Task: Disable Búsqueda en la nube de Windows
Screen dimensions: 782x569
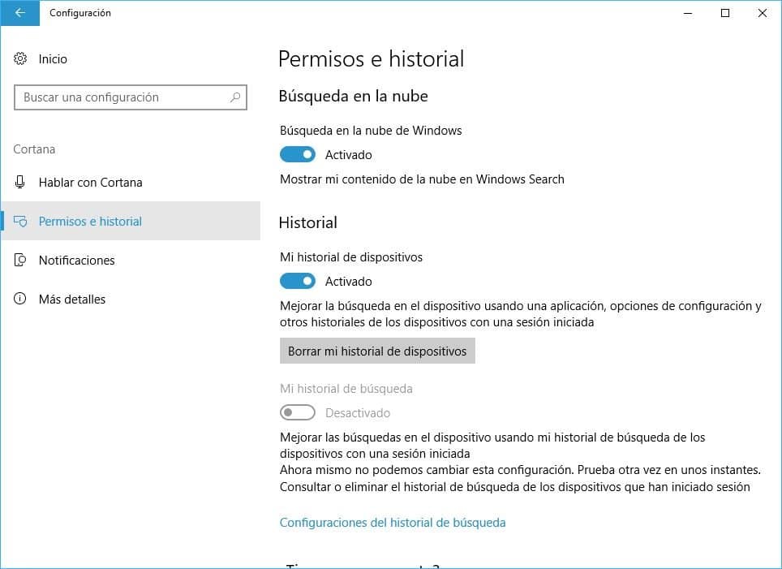Action: [297, 154]
